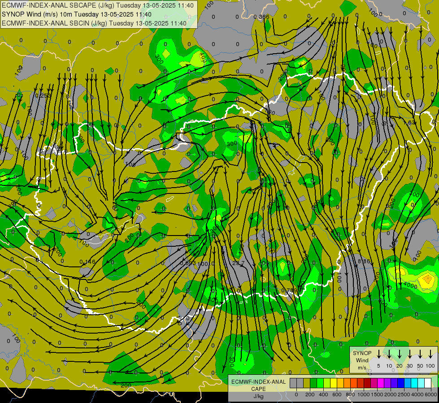Select the pure yellow CAPE legend swatch
The width and height of the screenshot is (439, 403).
pyautogui.click(x=334, y=383)
